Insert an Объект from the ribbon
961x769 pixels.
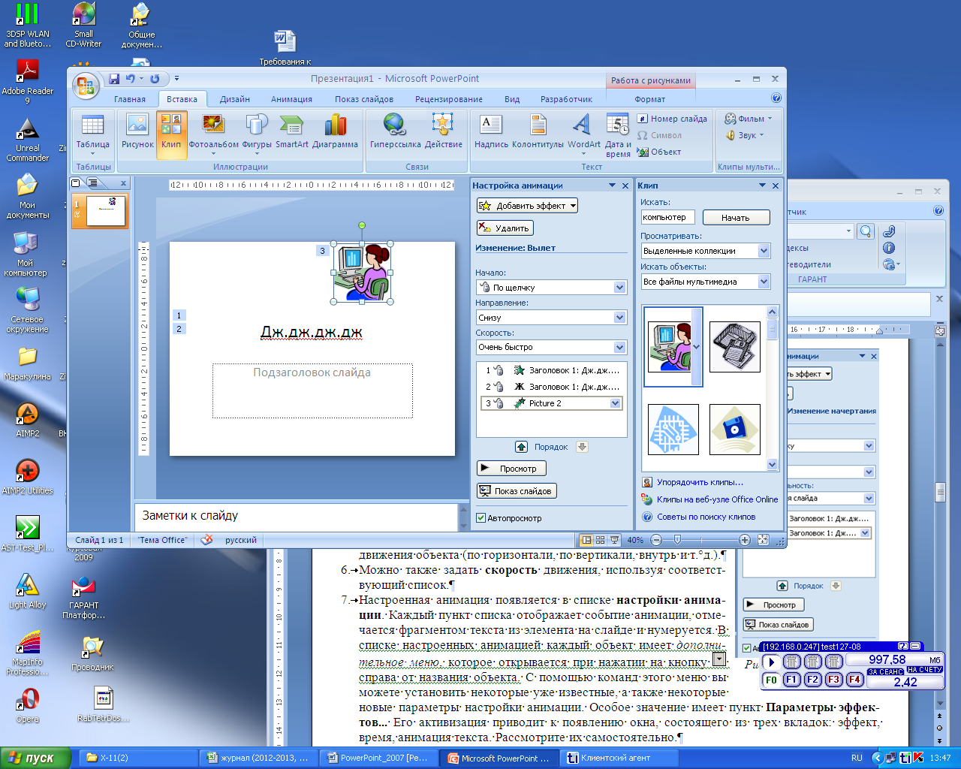pos(659,152)
